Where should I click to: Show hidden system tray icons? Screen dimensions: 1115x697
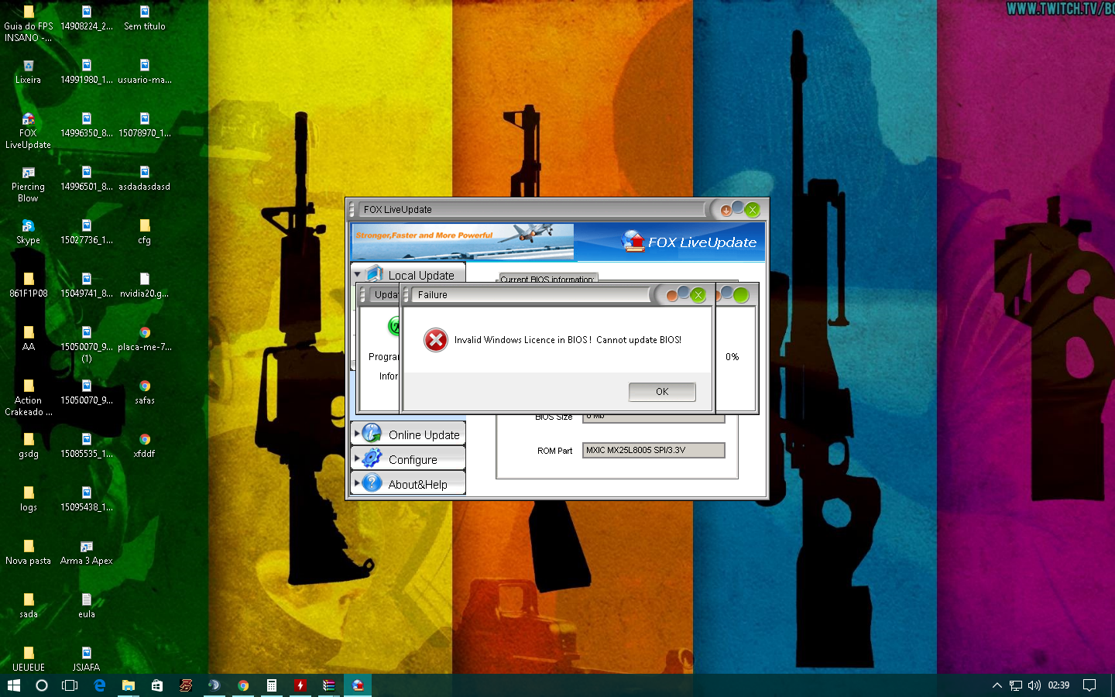tap(997, 685)
